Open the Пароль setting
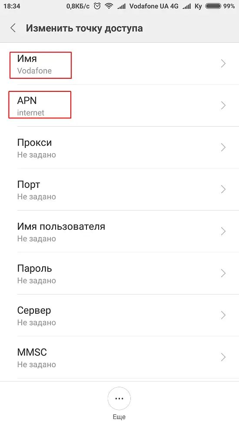 [119, 273]
